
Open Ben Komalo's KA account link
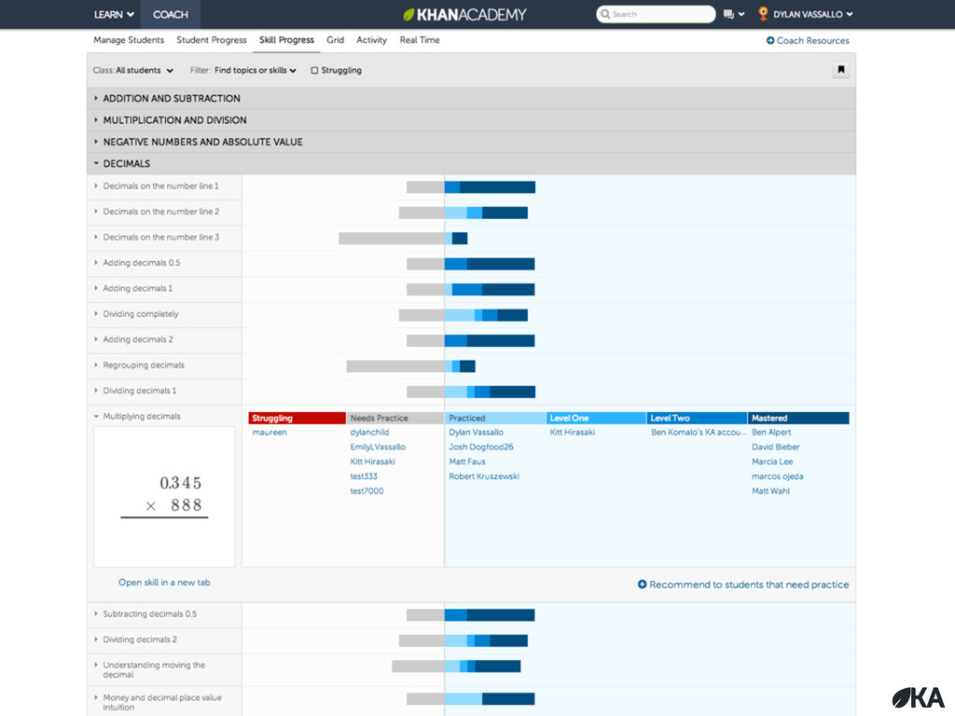pyautogui.click(x=699, y=433)
